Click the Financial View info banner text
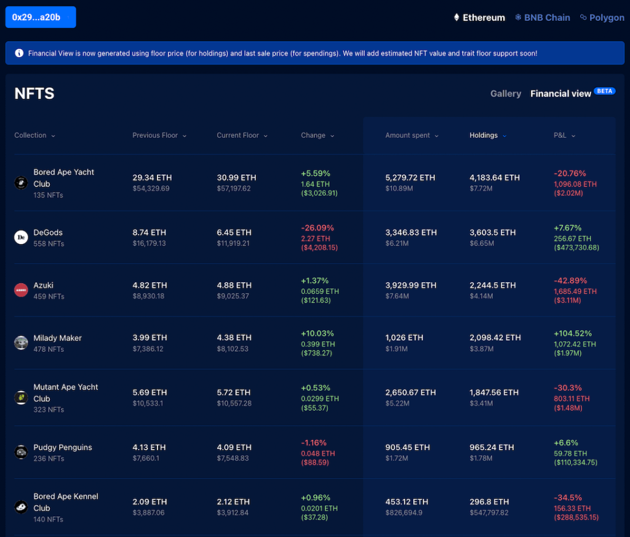Screen dimensions: 630x537 coord(282,53)
